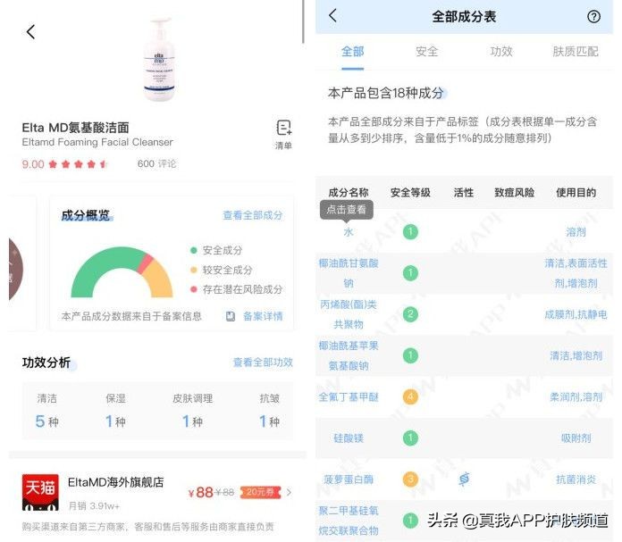The image size is (622, 542).
Task: Tap 菠萝蛋白酶 activity icon
Action: click(x=464, y=479)
